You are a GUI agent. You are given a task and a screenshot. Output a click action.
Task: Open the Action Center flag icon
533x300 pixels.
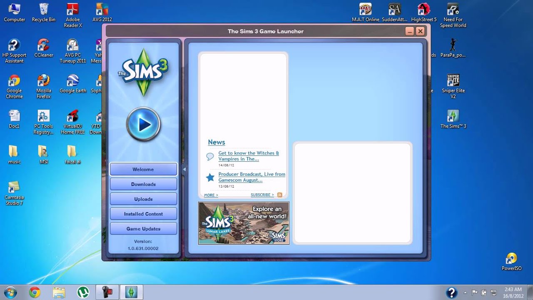tap(474, 292)
